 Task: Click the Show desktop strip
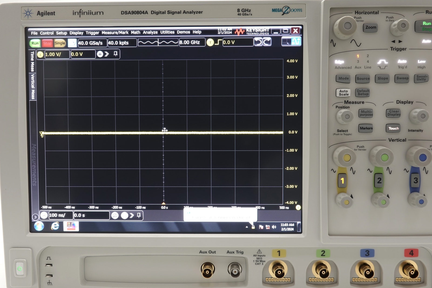299,227
